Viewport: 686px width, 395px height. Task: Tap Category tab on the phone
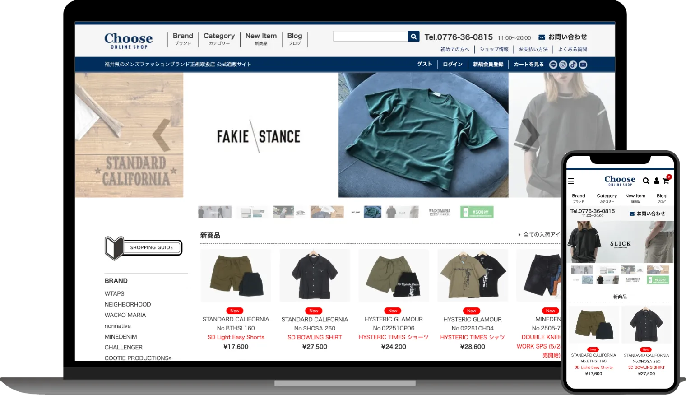[607, 198]
